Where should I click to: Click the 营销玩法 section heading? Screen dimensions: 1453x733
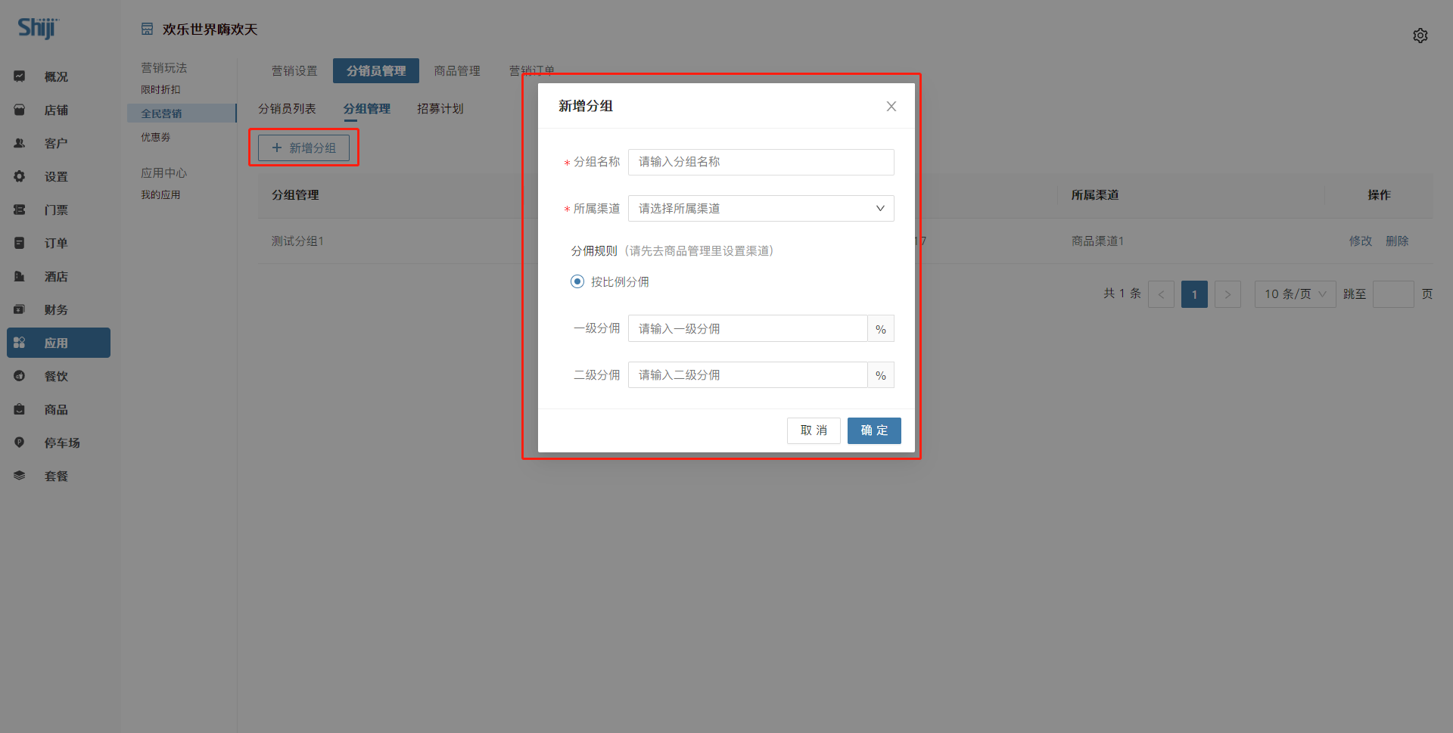click(163, 68)
